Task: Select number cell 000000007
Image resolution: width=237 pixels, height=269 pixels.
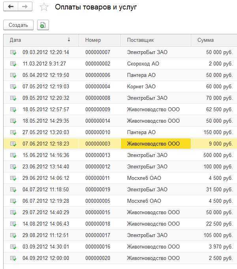Action: coord(98,52)
